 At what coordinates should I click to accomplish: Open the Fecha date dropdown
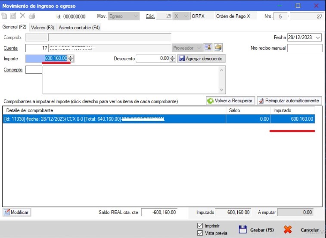click(318, 38)
